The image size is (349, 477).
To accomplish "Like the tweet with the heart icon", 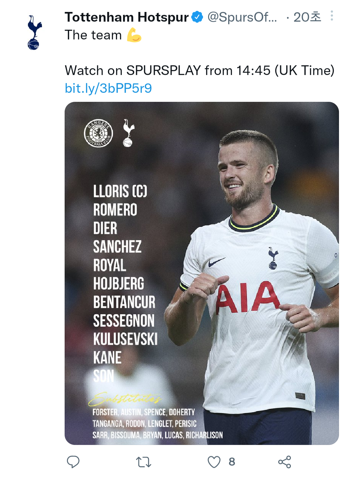I will (x=214, y=462).
